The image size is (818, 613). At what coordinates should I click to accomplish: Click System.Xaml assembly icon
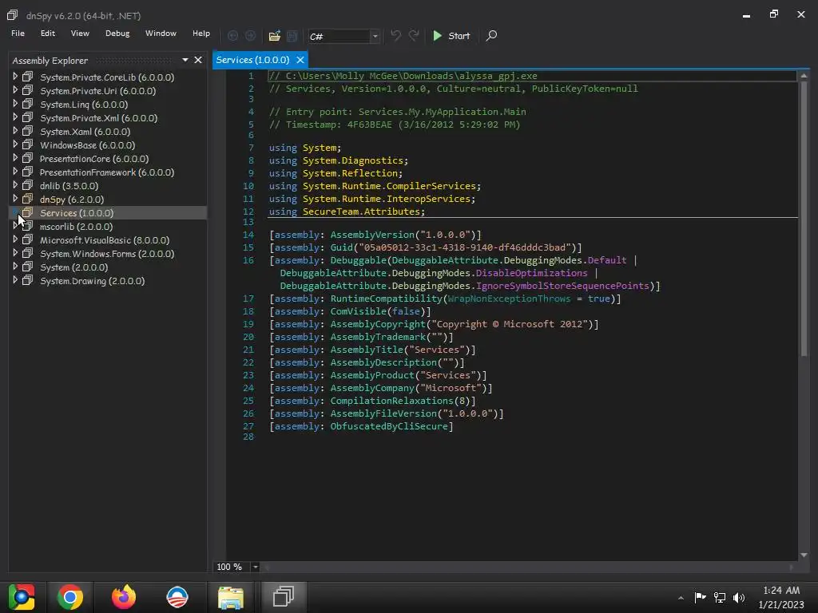[28, 131]
